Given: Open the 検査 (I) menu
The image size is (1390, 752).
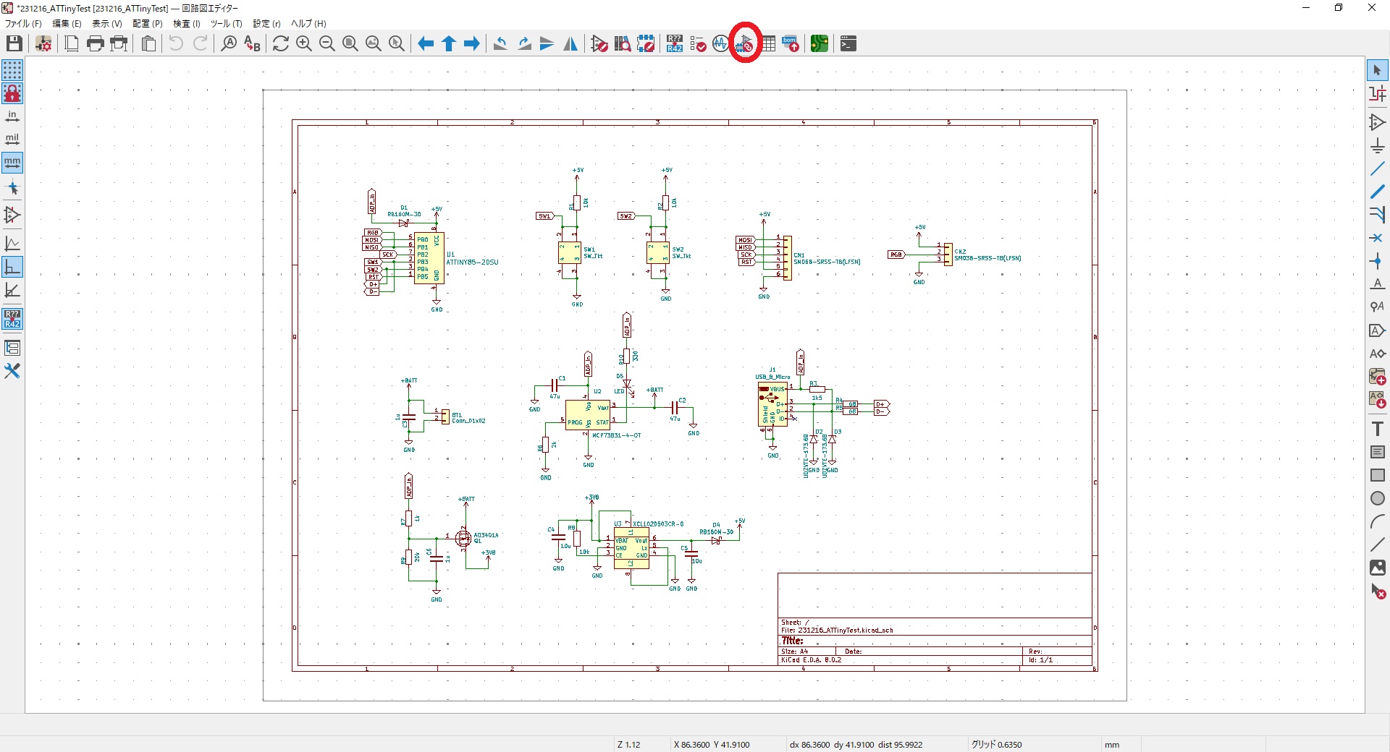Looking at the screenshot, I should point(186,24).
